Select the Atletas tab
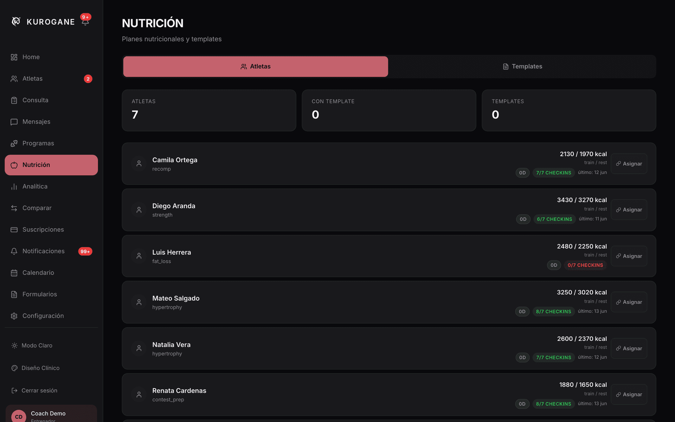Viewport: 675px width, 422px height. tap(256, 66)
